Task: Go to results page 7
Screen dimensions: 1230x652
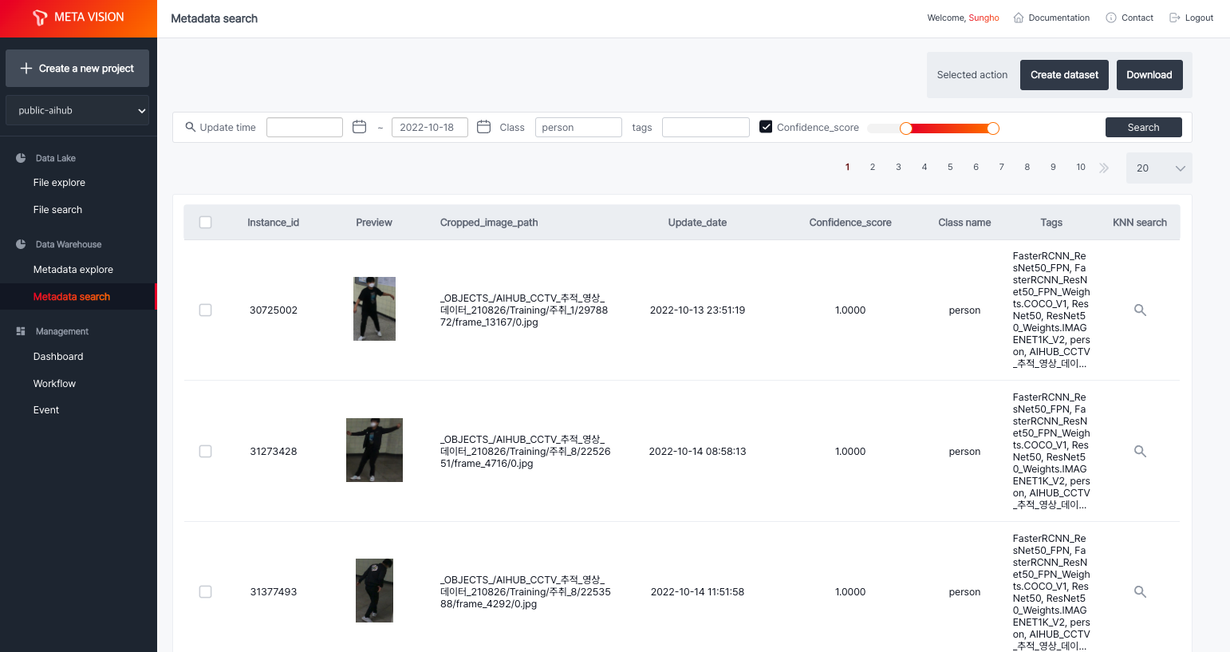Action: 1001,168
